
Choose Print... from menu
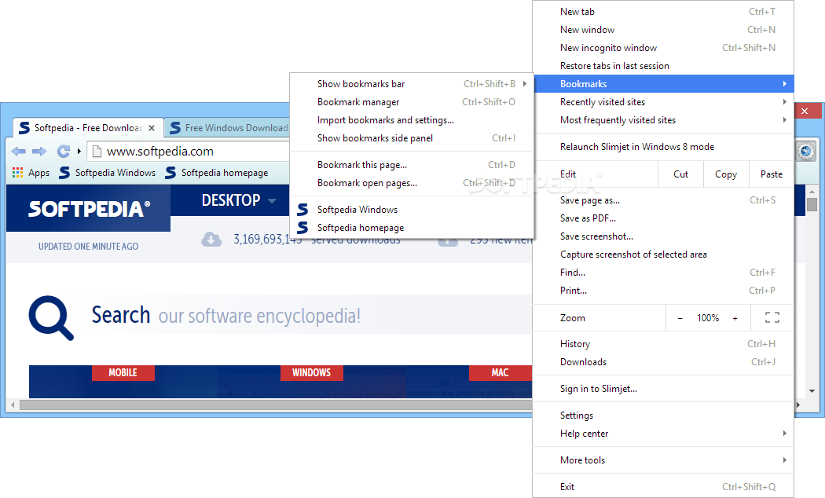(x=663, y=291)
